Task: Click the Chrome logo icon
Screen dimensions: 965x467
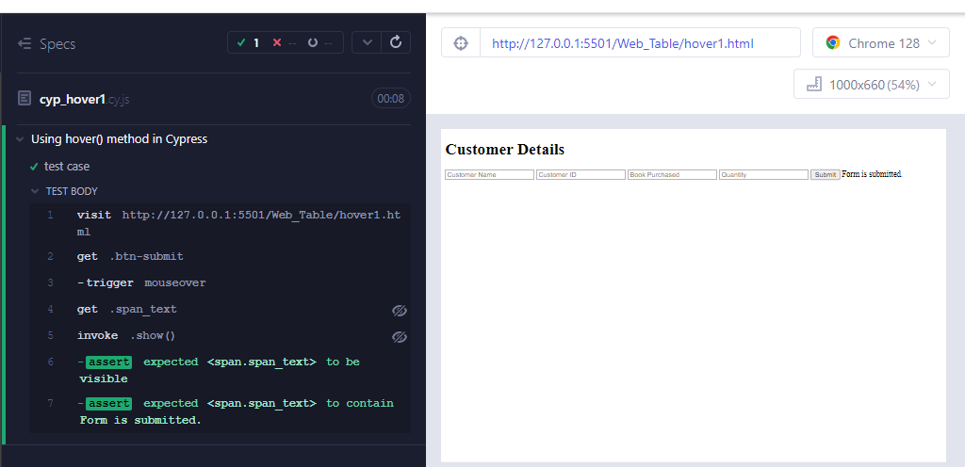Action: click(833, 43)
